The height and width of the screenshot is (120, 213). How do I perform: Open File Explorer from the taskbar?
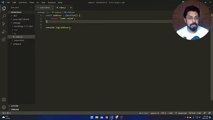point(97,117)
